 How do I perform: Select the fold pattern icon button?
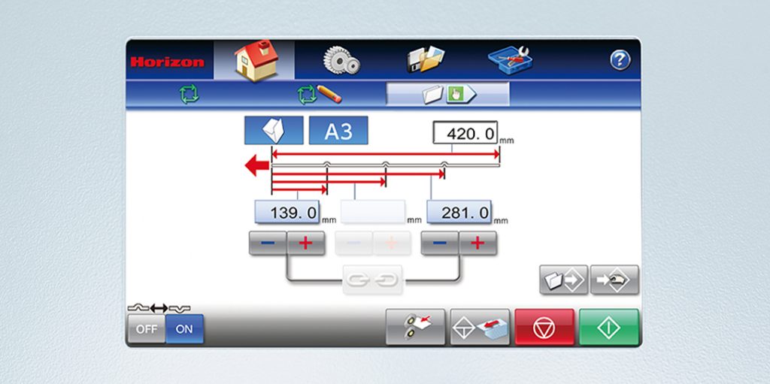[x=273, y=131]
